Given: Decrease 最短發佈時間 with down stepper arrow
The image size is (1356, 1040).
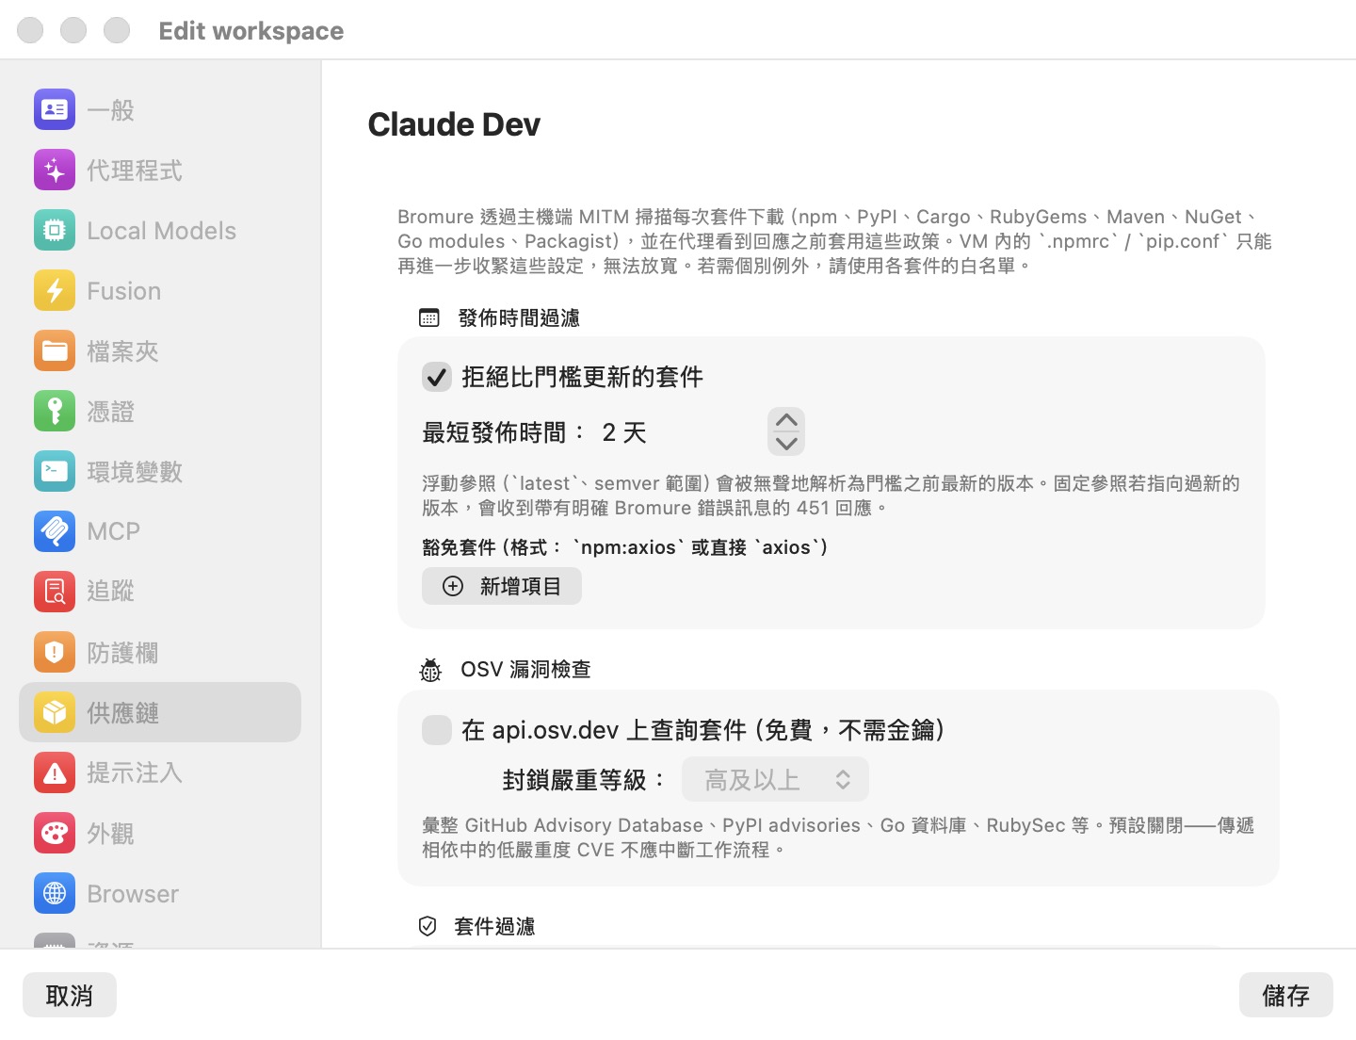Looking at the screenshot, I should 786,444.
